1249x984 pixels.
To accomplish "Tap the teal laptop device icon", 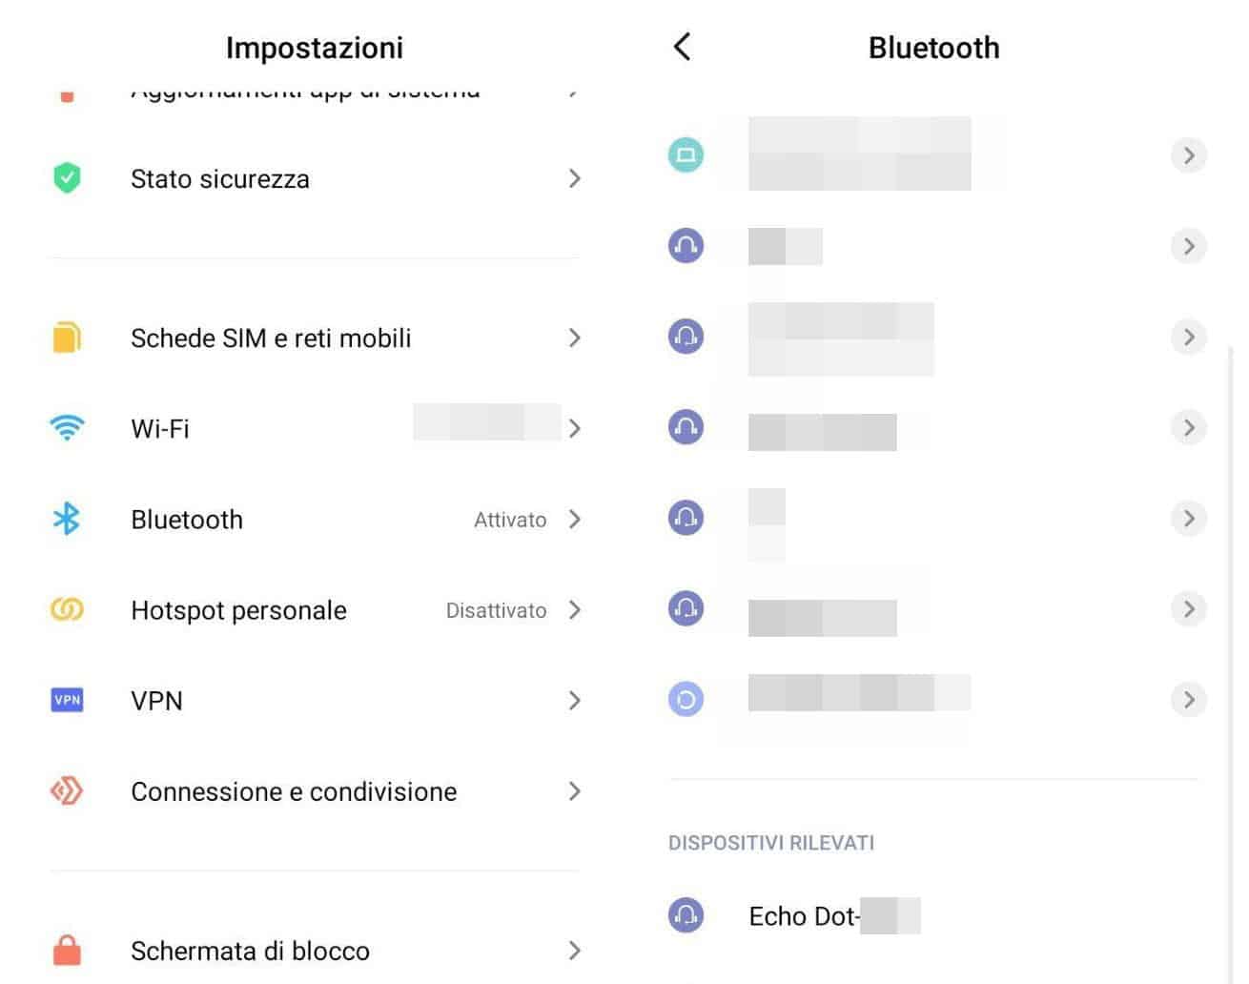I will coord(686,154).
